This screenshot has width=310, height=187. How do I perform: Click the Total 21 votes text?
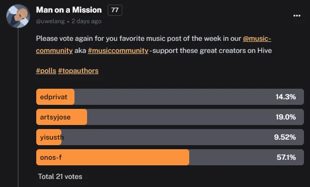60,176
